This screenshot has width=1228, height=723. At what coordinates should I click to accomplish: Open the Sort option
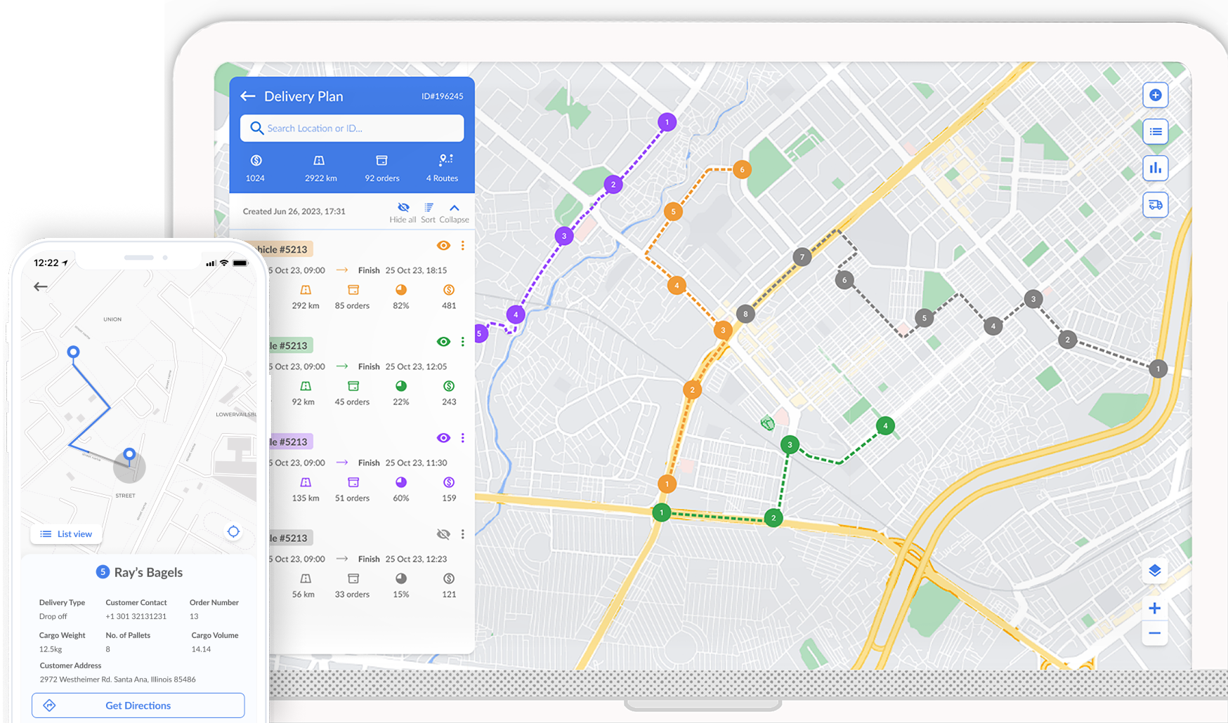(x=428, y=212)
